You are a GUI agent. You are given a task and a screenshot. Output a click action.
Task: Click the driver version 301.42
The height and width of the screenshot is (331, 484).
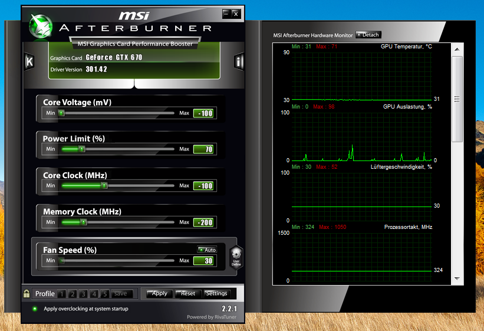pyautogui.click(x=96, y=69)
